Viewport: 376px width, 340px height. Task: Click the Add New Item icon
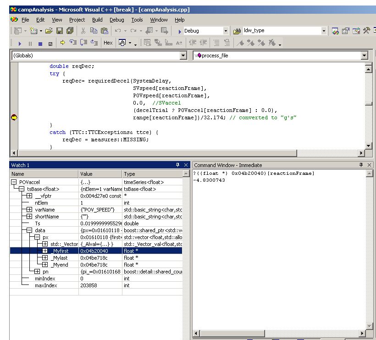coord(33,30)
